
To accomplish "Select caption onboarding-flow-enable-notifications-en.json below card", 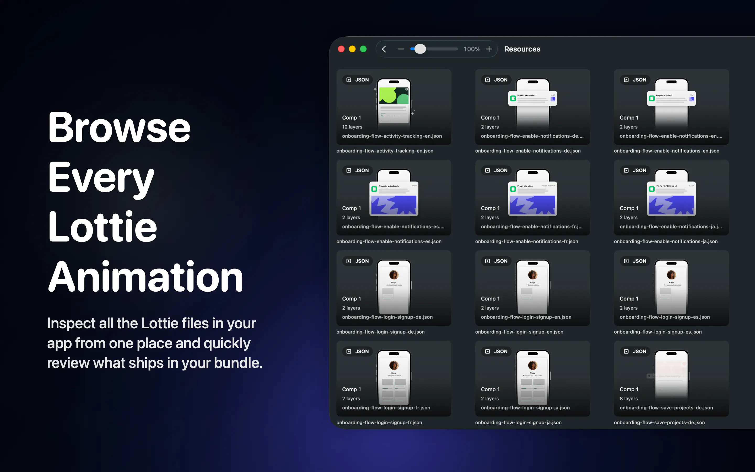I will pyautogui.click(x=667, y=151).
